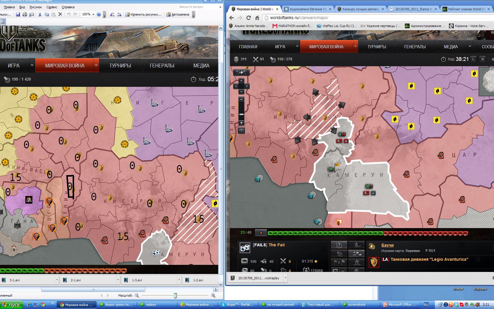Open the Правка menu
The height and width of the screenshot is (309, 494).
(x=9, y=7)
